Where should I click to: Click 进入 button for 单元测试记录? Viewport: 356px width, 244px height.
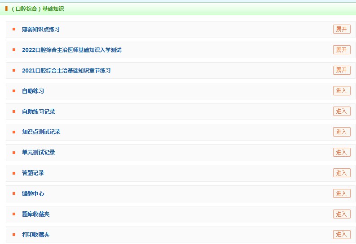pyautogui.click(x=342, y=152)
